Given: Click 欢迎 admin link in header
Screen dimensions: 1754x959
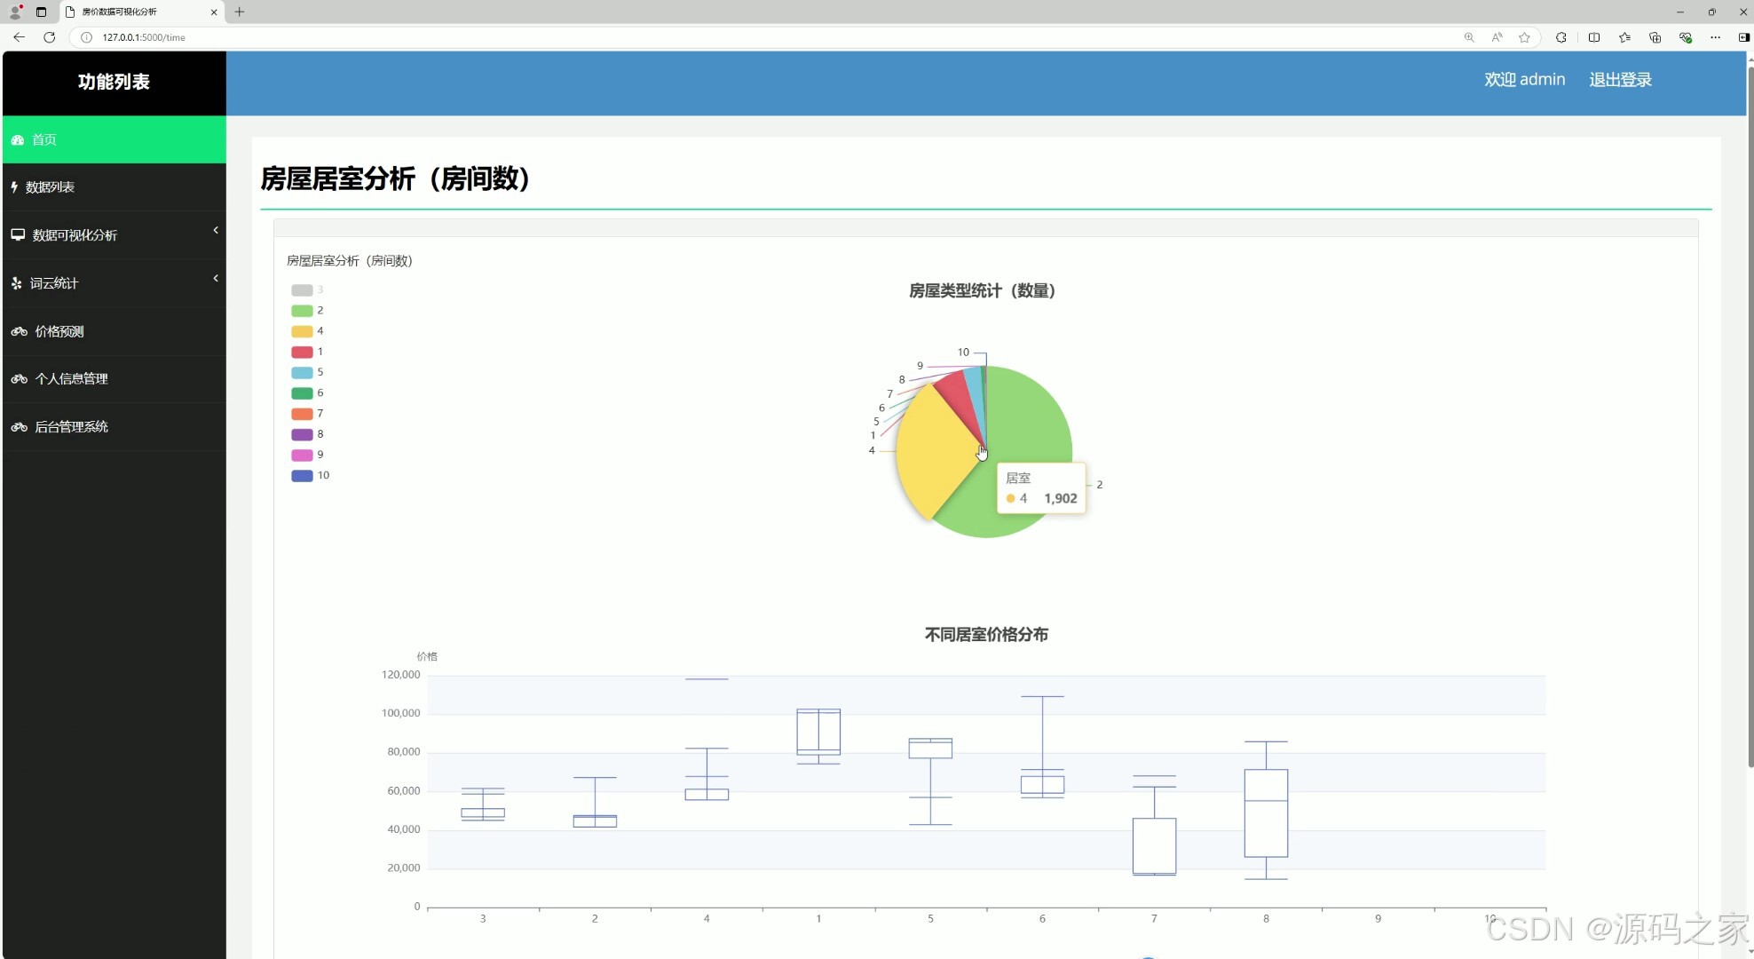Looking at the screenshot, I should (x=1524, y=80).
